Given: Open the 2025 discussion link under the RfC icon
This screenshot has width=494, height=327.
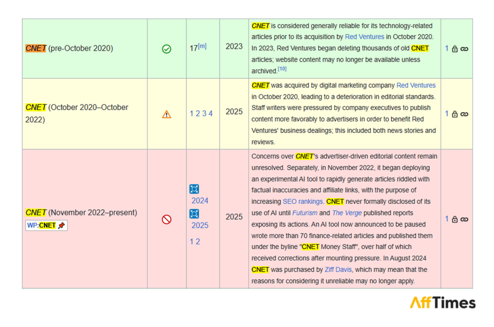Looking at the screenshot, I should click(200, 225).
